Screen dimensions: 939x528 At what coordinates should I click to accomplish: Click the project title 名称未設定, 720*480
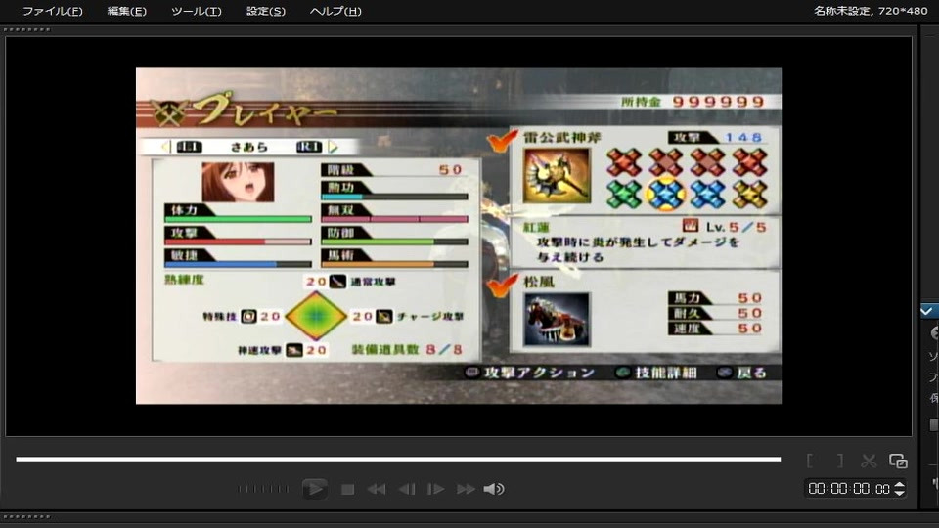871,11
